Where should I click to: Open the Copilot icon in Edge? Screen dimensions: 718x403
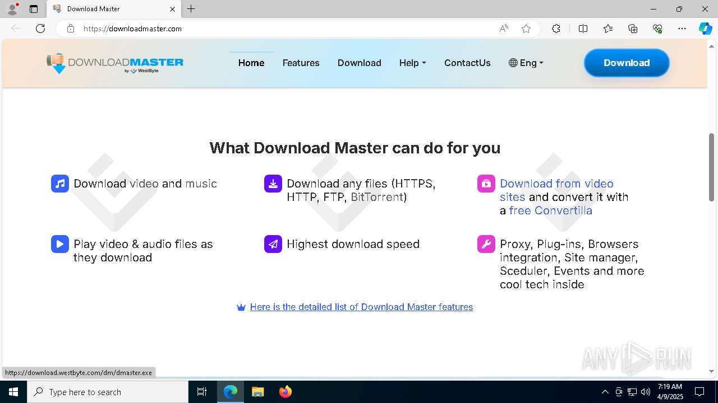pos(705,29)
